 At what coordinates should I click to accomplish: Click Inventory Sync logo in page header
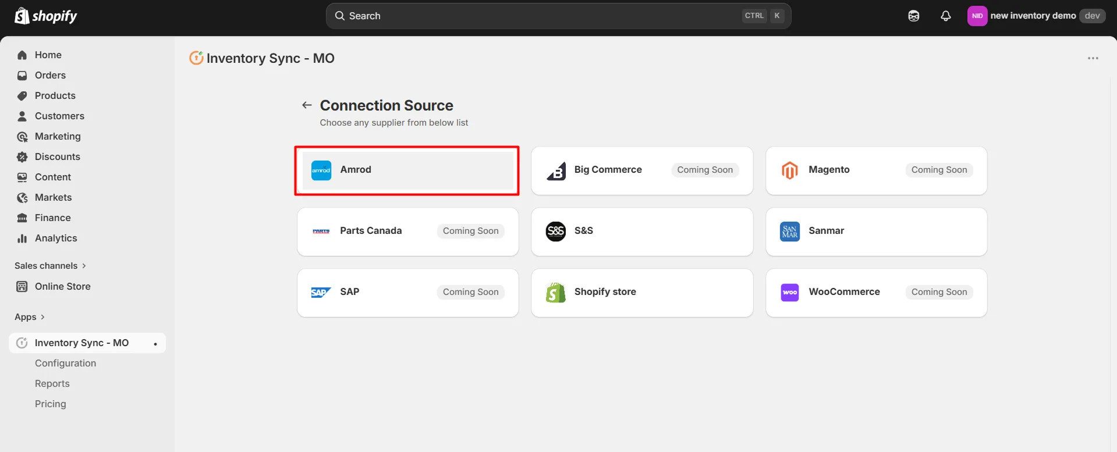pos(196,58)
